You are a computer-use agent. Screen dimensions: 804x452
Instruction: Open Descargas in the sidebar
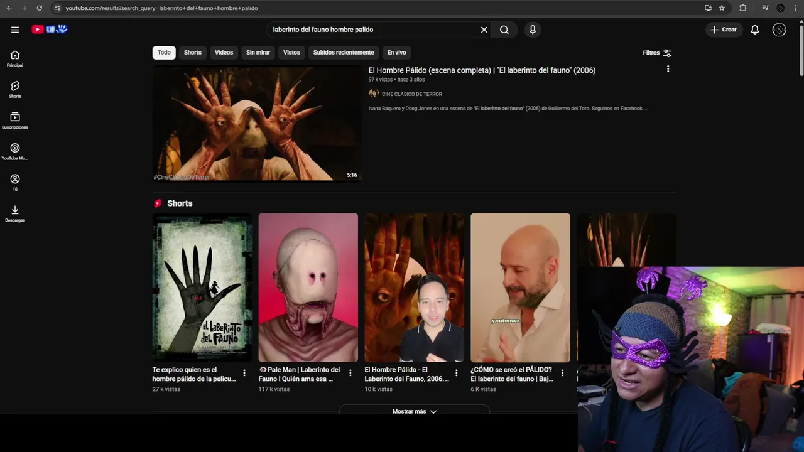coord(15,214)
